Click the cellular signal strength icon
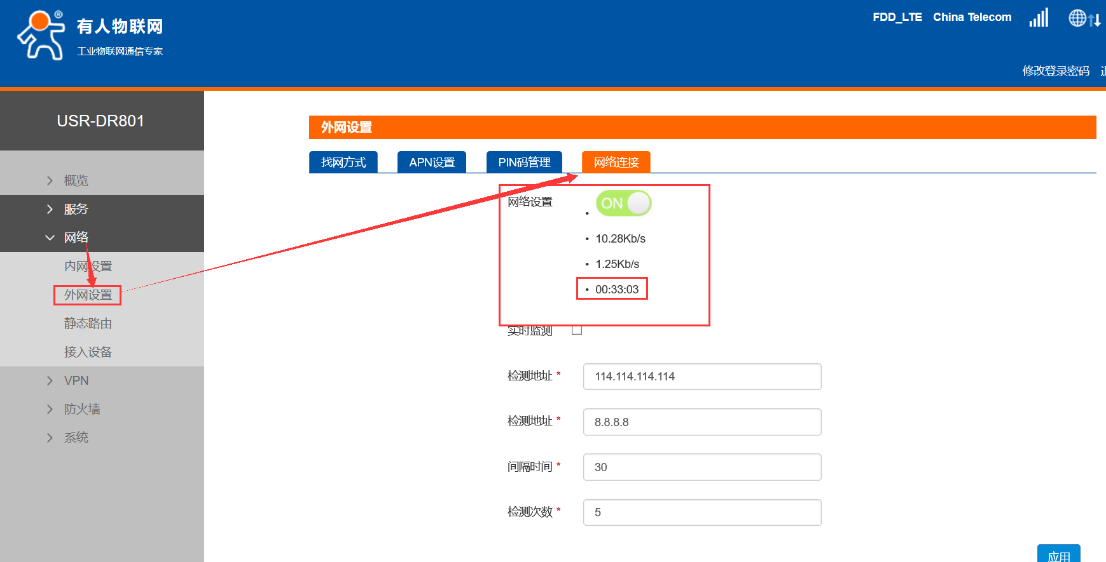The height and width of the screenshot is (562, 1106). [1038, 18]
